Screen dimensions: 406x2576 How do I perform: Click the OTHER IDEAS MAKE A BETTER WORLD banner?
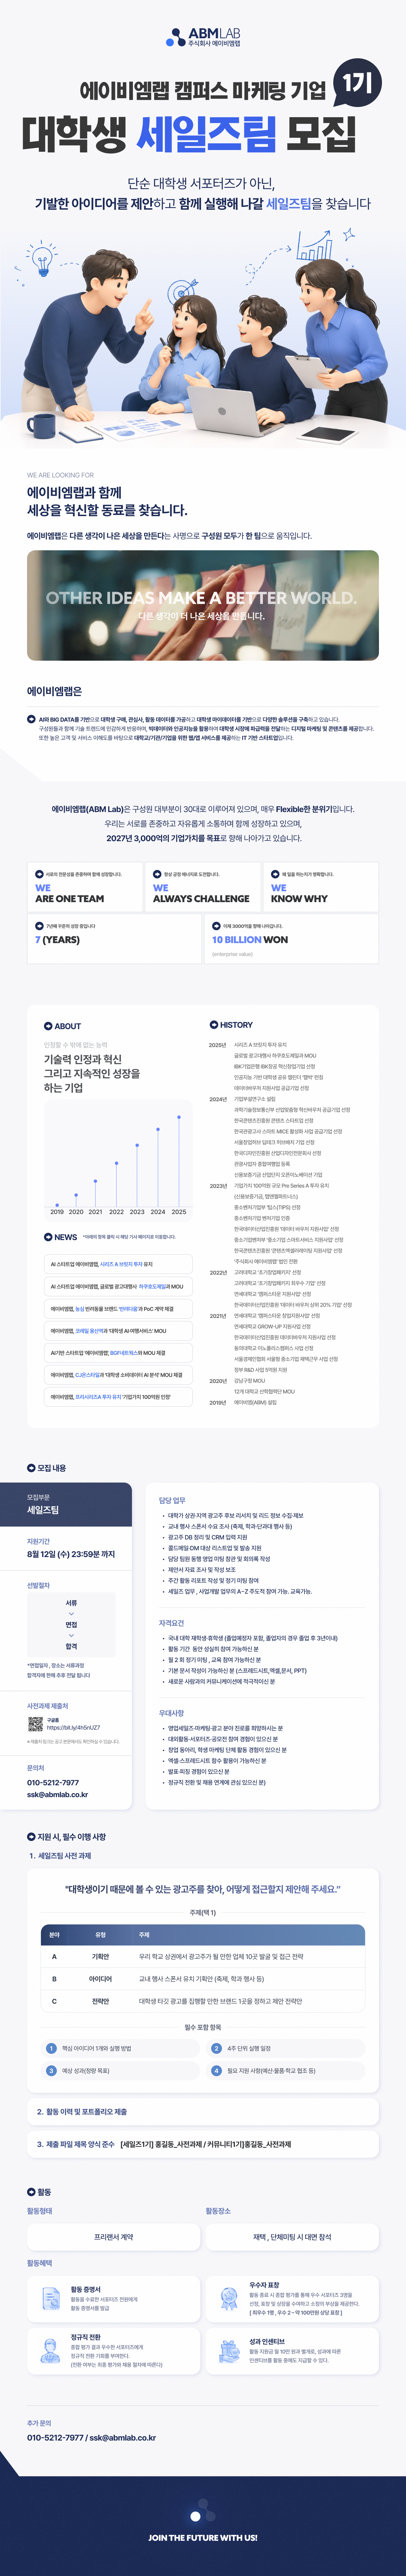[203, 605]
